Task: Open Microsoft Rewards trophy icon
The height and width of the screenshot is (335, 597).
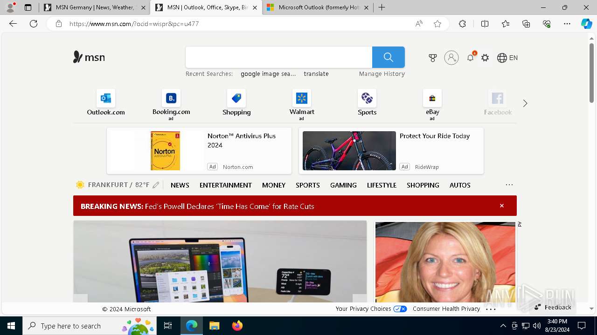Action: (x=433, y=58)
